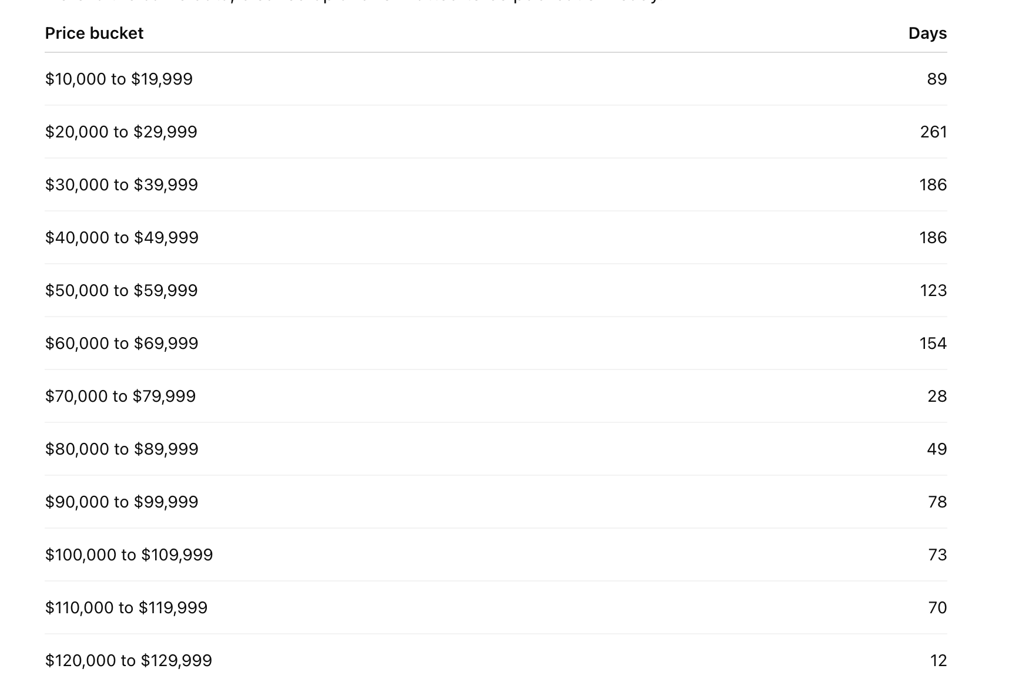Select the $10,000 to $19,999 bucket label
The width and height of the screenshot is (1019, 699).
click(x=119, y=79)
